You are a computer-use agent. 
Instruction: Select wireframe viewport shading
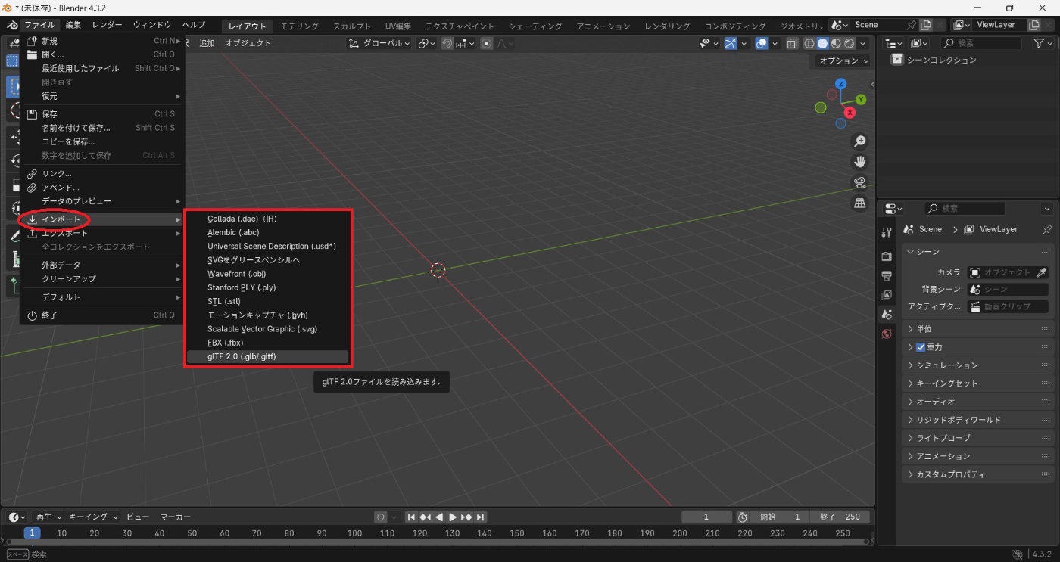pos(809,44)
